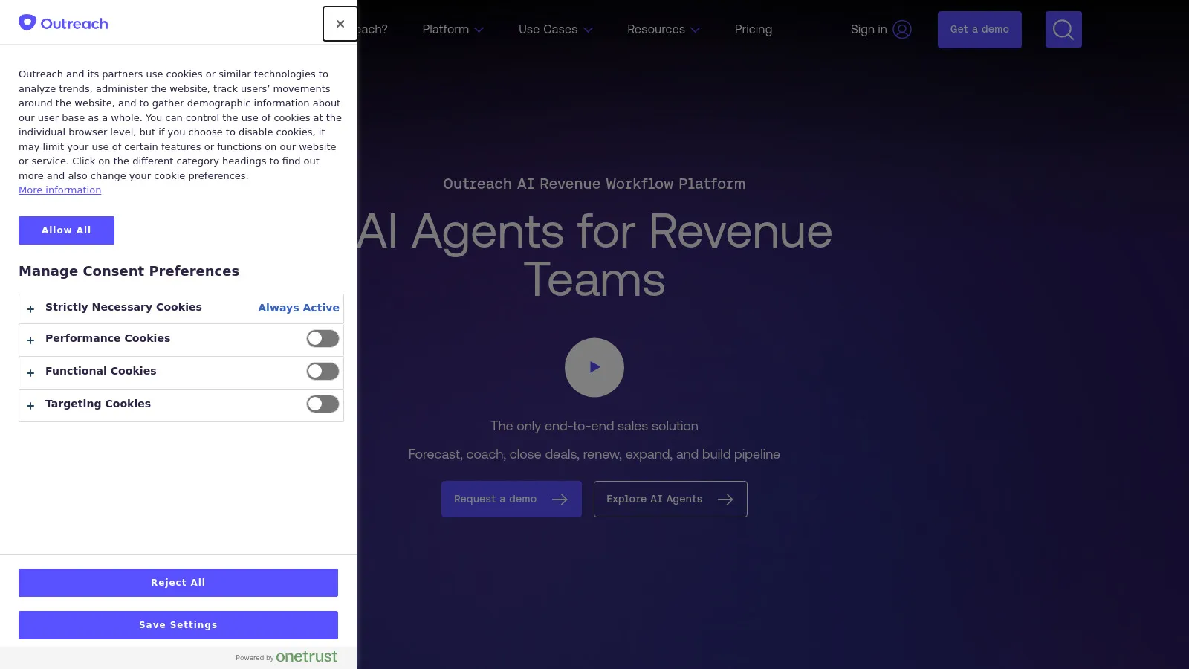
Task: Expand Strictly Necessary Cookies section
Action: tap(30, 308)
